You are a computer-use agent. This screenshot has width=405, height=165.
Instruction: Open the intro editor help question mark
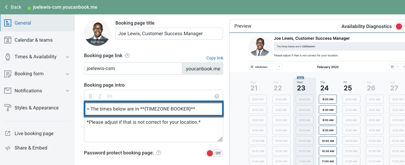[x=217, y=96]
